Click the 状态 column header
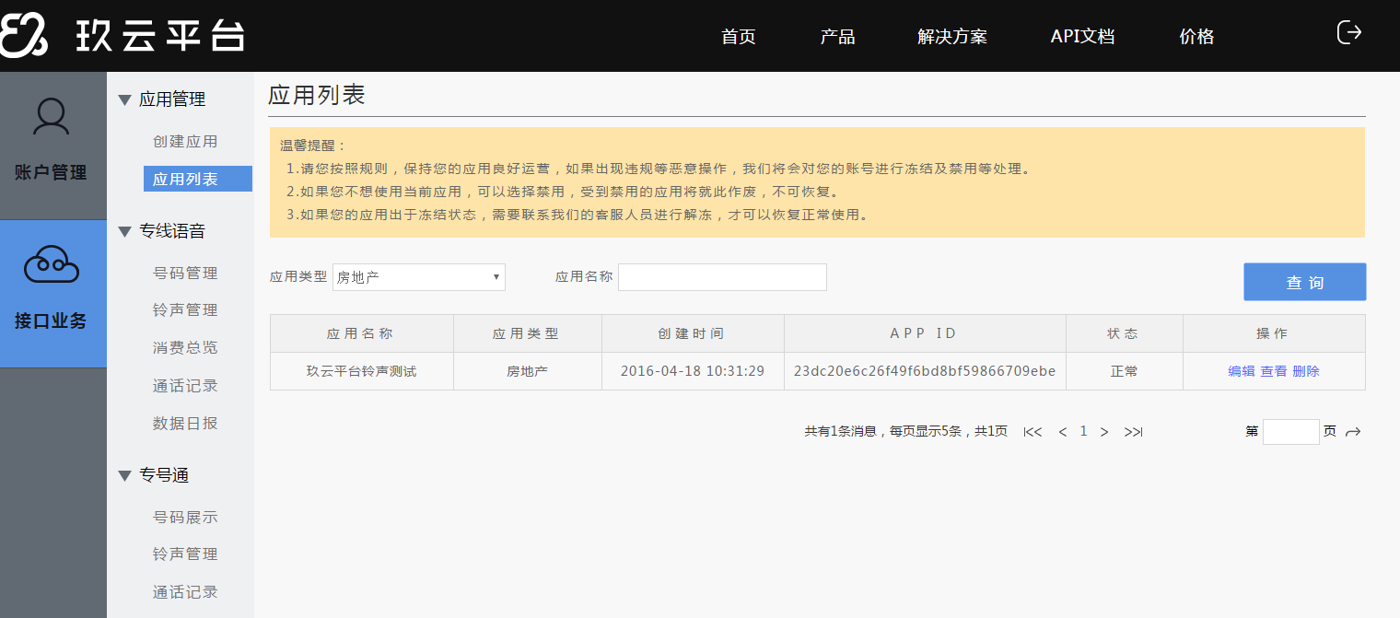This screenshot has width=1400, height=618. pos(1124,333)
